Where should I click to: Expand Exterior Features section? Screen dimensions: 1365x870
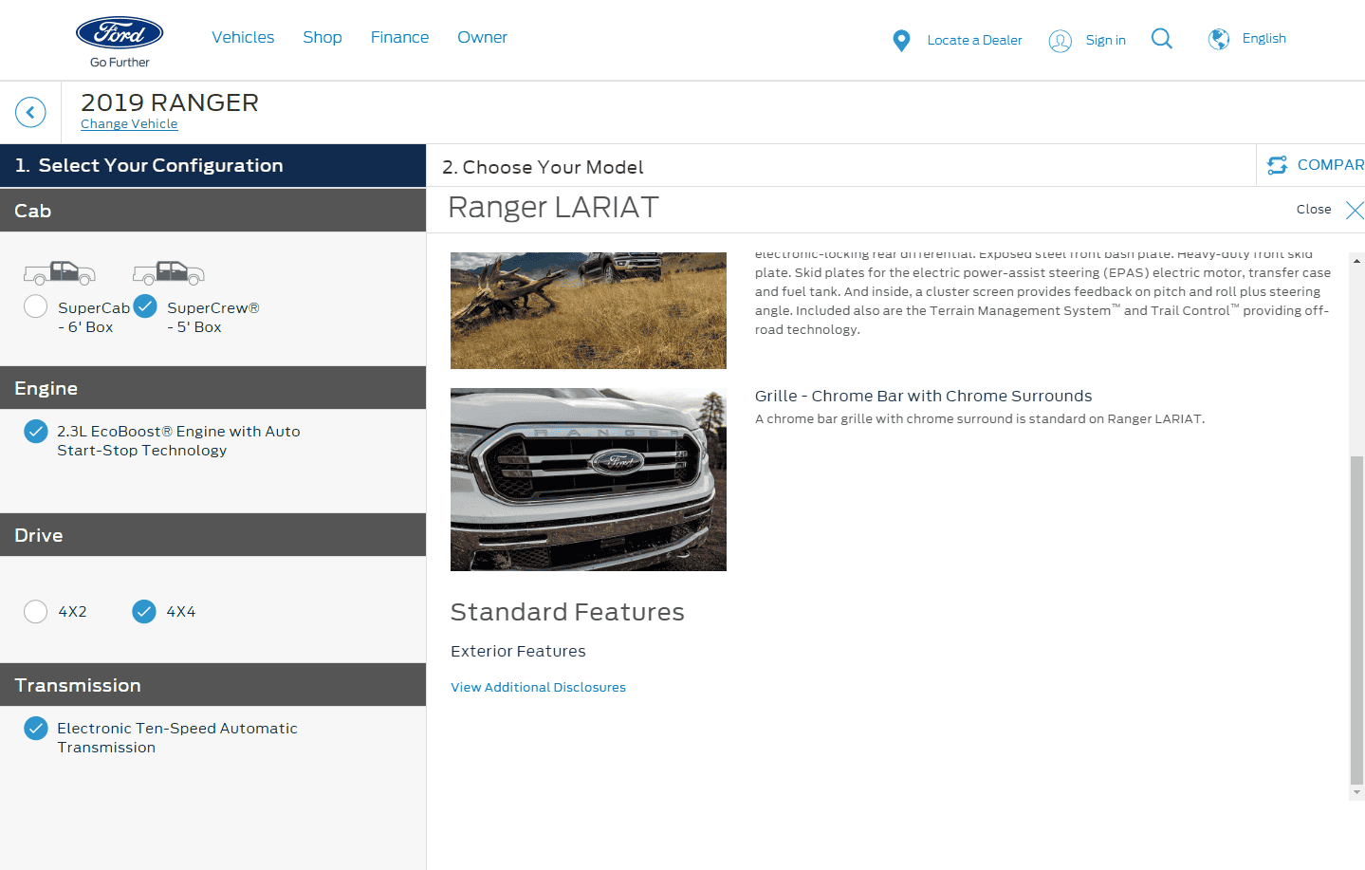pos(518,652)
